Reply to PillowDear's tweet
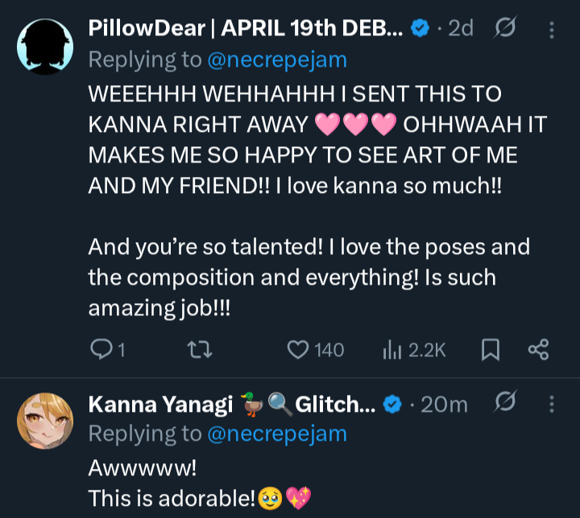The height and width of the screenshot is (518, 580). [x=101, y=349]
